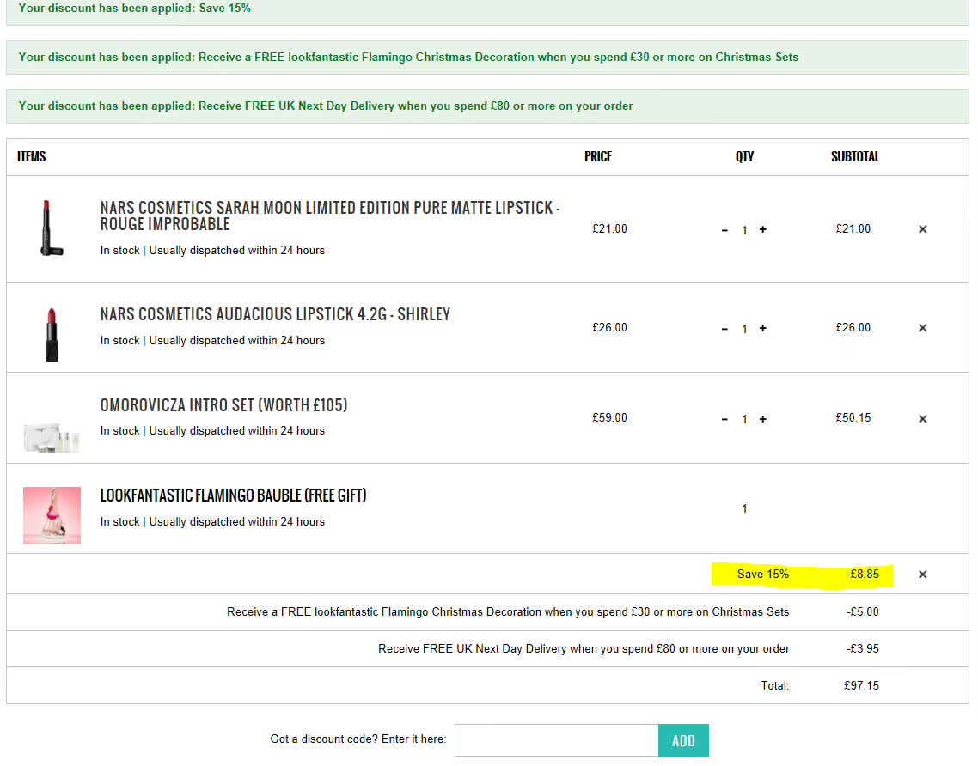The height and width of the screenshot is (766, 978).
Task: Remove the Omorovicza Intro Set item
Action: click(923, 419)
